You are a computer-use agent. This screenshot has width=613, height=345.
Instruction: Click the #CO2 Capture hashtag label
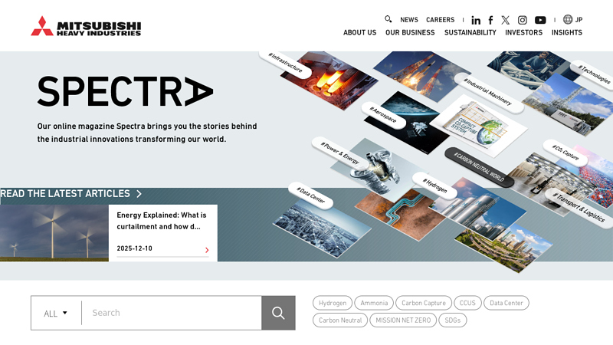565,153
